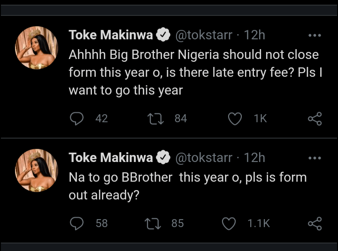Screen dimensions: 338x251
Task: Share the 'Na to go BBrother' tweet
Action: point(315,224)
